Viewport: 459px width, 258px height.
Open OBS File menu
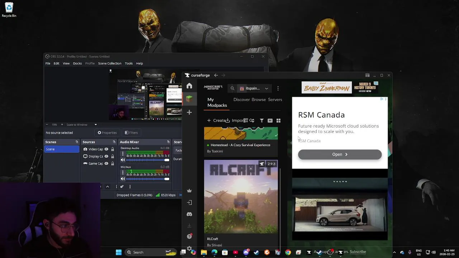[48, 63]
